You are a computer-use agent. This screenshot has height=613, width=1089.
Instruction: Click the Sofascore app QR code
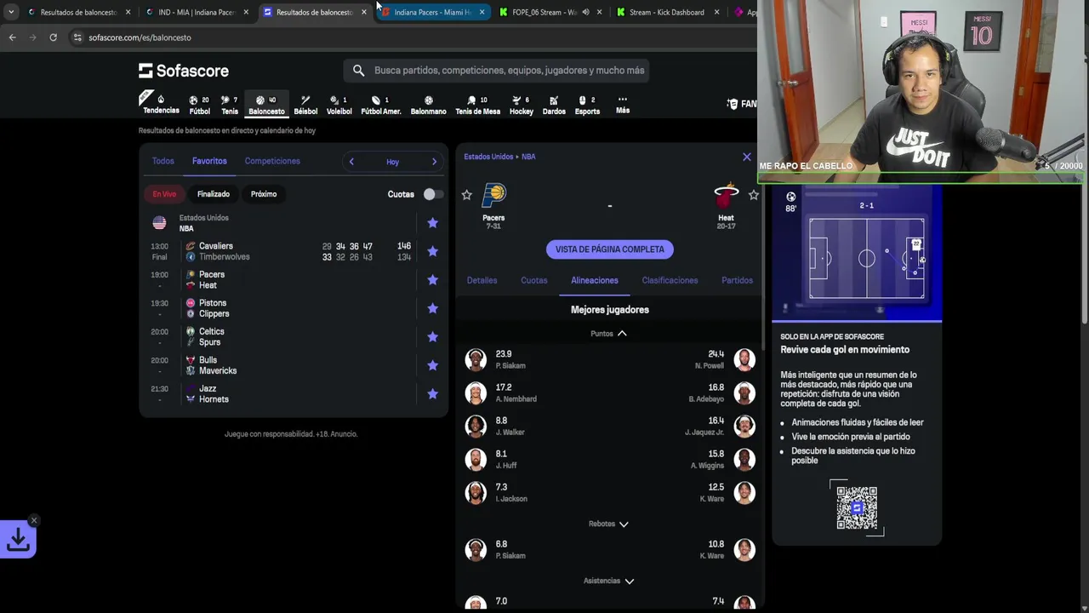(x=857, y=507)
